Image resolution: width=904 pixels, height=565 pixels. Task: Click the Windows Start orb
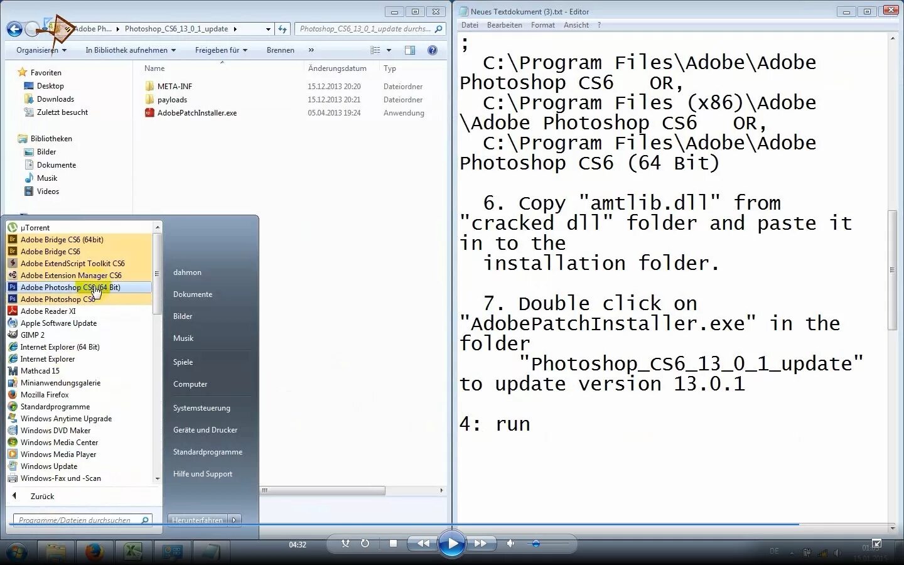tap(17, 552)
